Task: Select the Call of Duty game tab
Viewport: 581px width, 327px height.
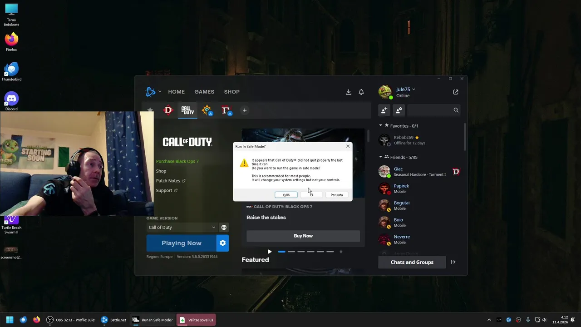Action: tap(187, 110)
